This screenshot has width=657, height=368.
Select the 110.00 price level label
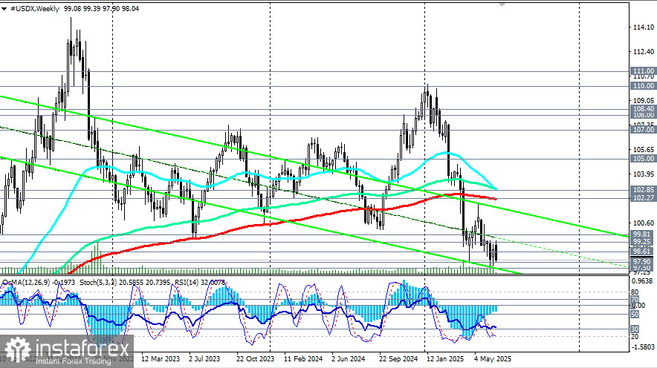(x=643, y=86)
